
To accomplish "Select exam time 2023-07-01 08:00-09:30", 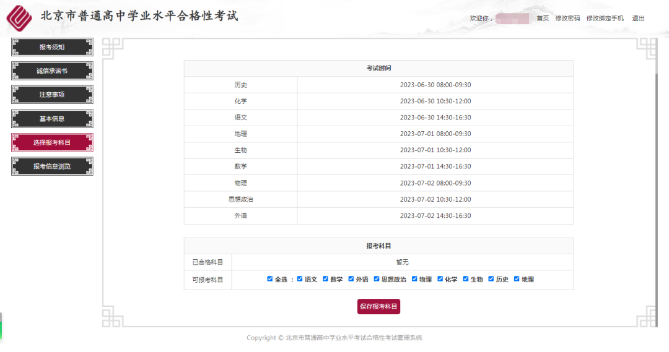I will (435, 134).
